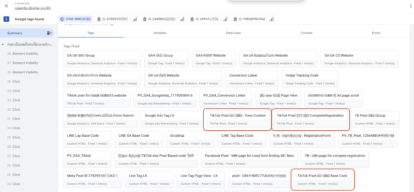Open FB page for compete registration card

pyautogui.click(x=335, y=160)
